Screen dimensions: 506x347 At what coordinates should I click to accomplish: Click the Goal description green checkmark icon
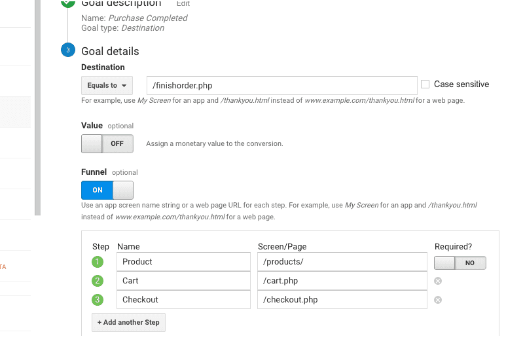pyautogui.click(x=67, y=3)
